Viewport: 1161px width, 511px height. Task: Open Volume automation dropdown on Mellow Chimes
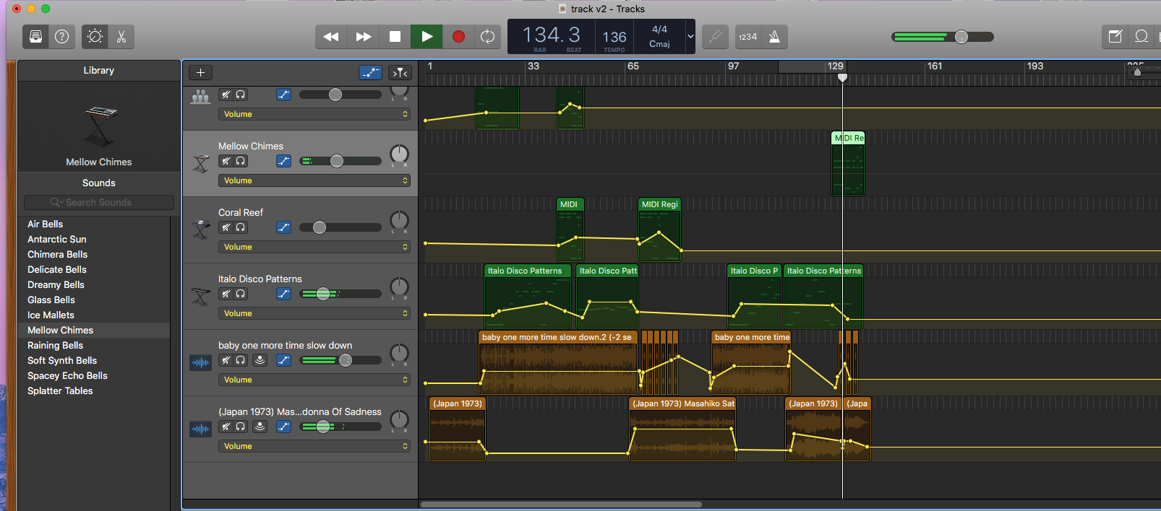pos(314,180)
